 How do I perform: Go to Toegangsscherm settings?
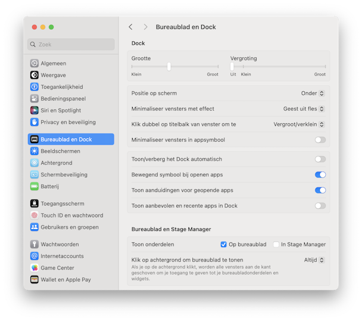[x=71, y=204]
